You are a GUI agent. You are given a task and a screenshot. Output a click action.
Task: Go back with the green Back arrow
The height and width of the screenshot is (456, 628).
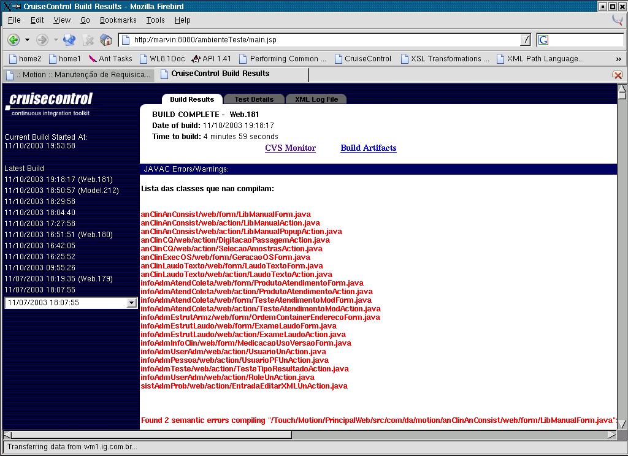pyautogui.click(x=13, y=40)
